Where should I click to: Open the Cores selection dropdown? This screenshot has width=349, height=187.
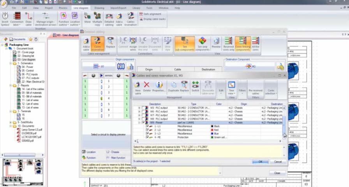[271, 90]
